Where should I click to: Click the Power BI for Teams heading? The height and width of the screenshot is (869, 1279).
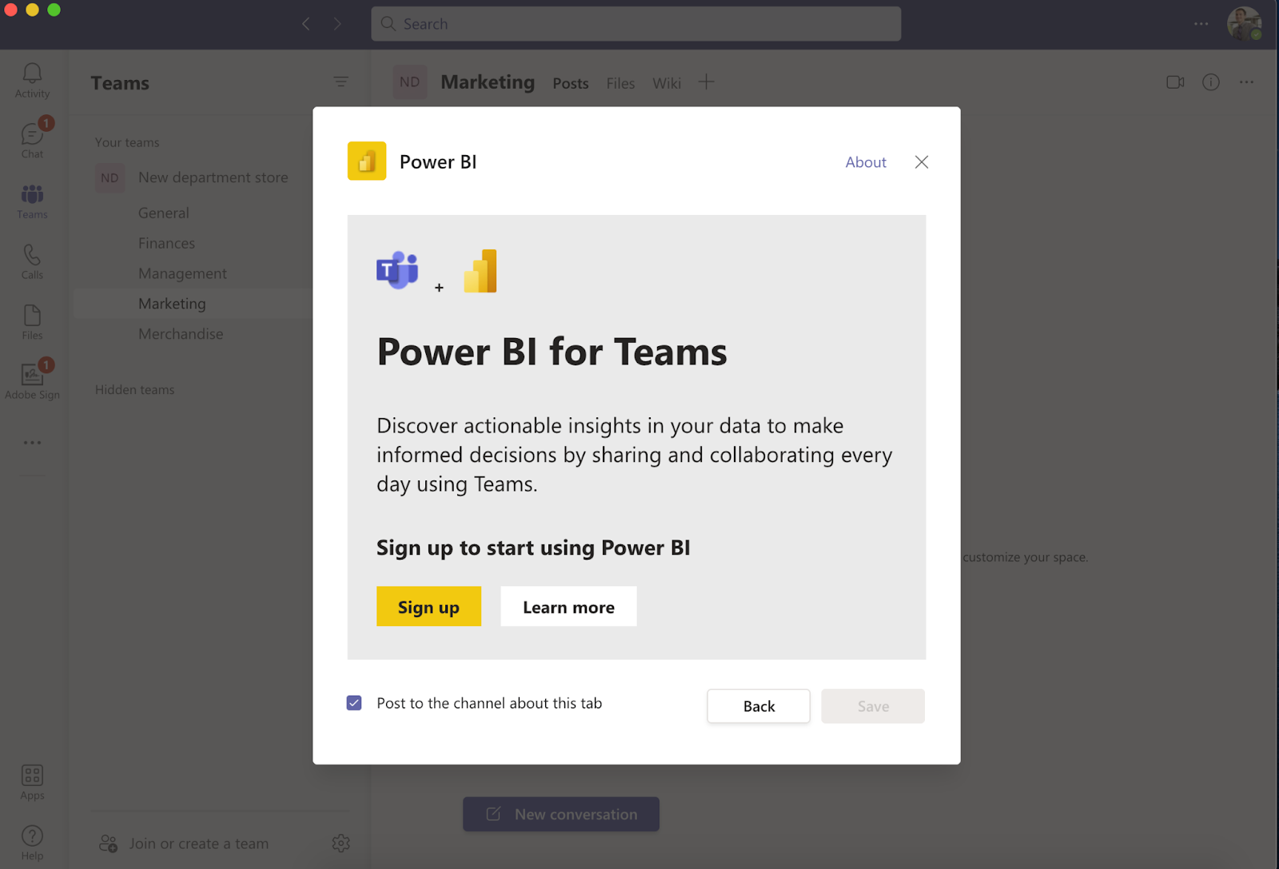[552, 352]
